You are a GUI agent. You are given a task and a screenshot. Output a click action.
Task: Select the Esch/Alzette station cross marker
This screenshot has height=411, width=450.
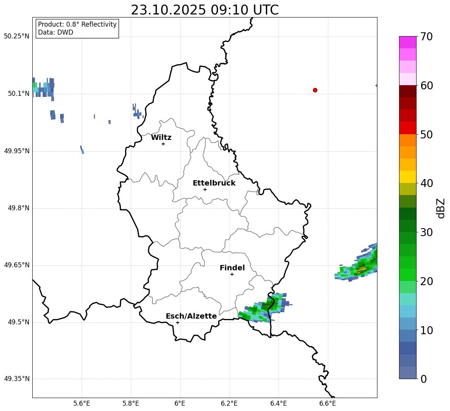(177, 322)
